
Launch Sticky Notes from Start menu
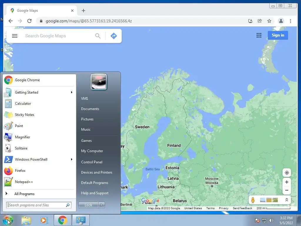point(39,115)
